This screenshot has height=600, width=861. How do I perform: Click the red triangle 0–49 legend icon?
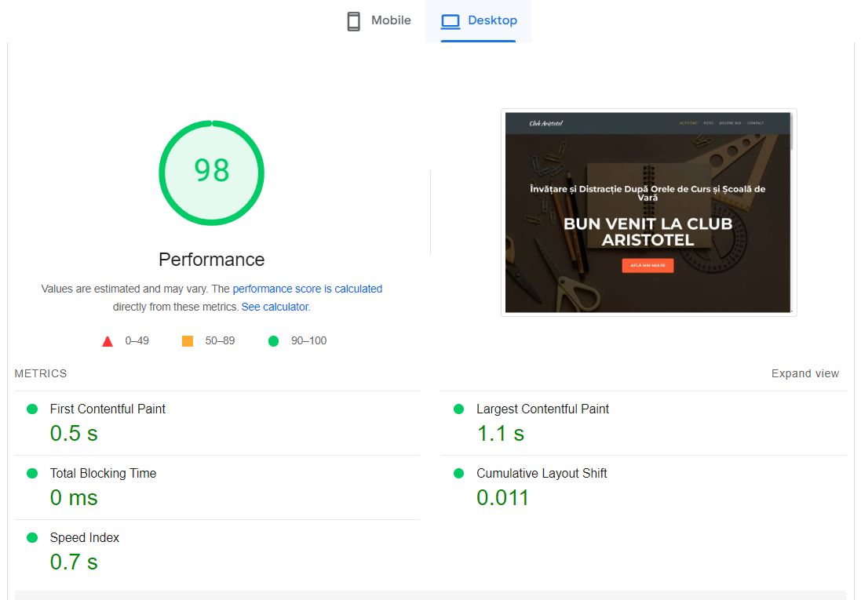(x=108, y=341)
